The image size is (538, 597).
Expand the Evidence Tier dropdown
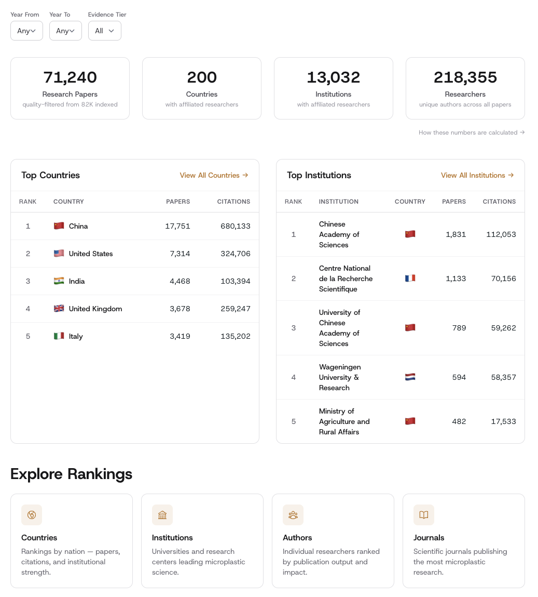point(104,31)
